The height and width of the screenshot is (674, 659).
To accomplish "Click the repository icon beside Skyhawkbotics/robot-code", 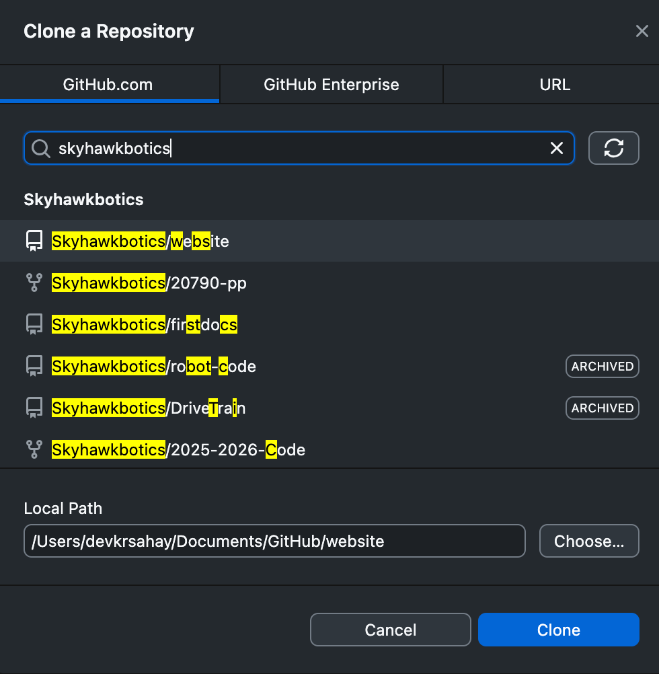I will (x=34, y=365).
